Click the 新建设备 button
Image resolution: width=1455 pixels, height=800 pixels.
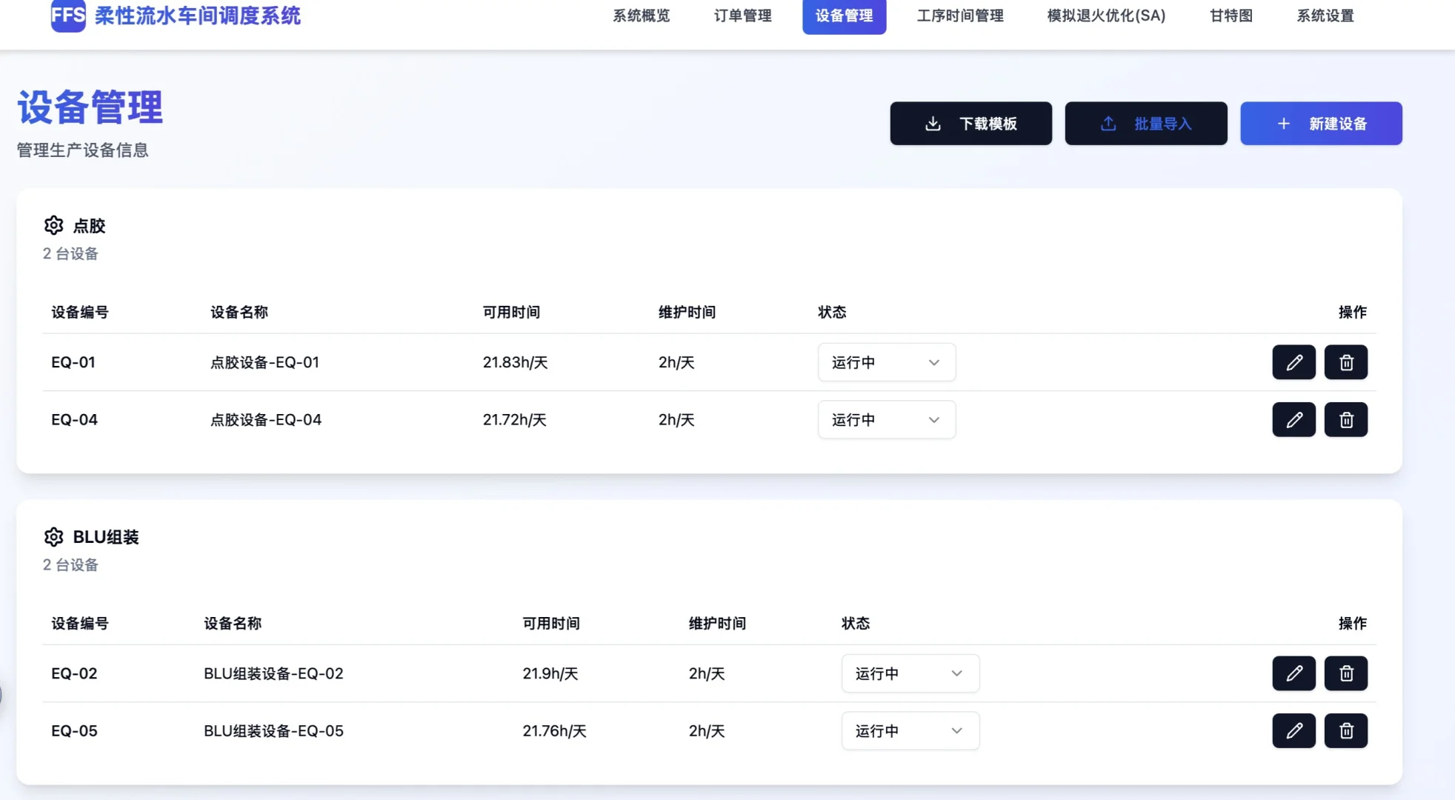pos(1321,123)
